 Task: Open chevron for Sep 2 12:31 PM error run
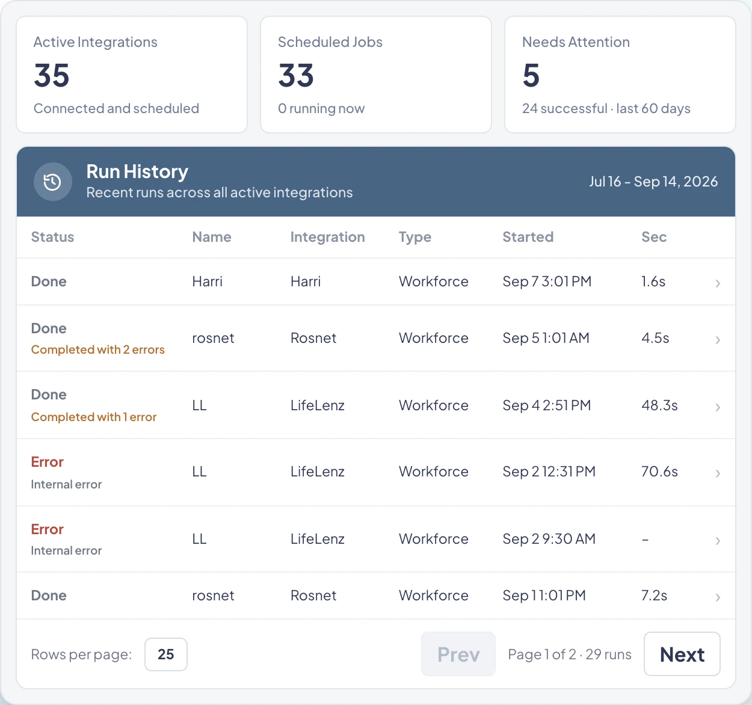718,473
